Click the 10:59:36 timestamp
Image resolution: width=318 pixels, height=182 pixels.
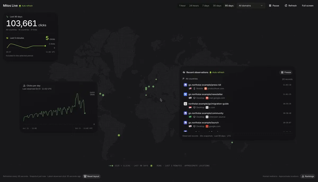point(287,104)
